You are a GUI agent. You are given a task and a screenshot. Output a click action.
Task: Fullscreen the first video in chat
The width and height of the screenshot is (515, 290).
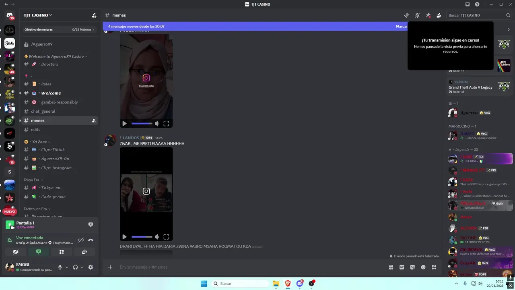(166, 124)
